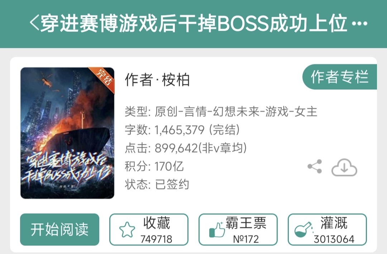Tap the share icon
This screenshot has height=254, width=387.
point(315,166)
